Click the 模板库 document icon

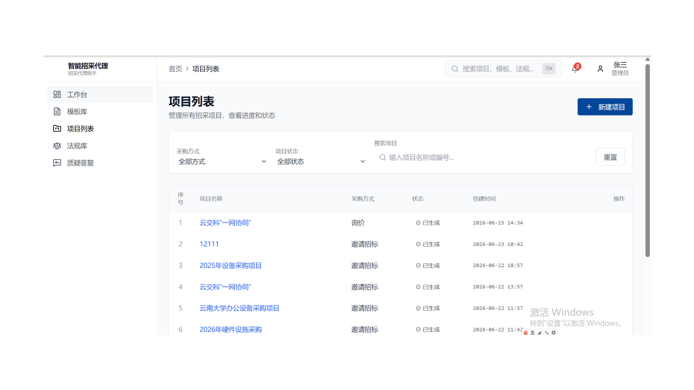[x=57, y=112]
